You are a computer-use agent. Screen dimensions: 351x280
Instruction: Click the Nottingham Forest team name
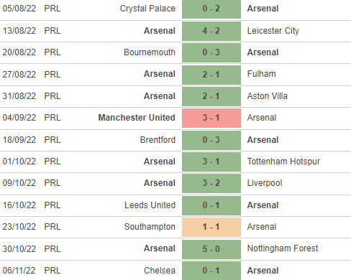[x=283, y=248]
